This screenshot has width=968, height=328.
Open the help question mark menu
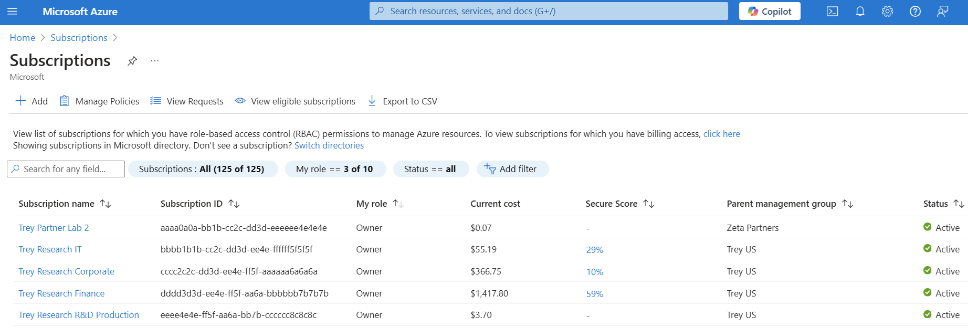(915, 12)
